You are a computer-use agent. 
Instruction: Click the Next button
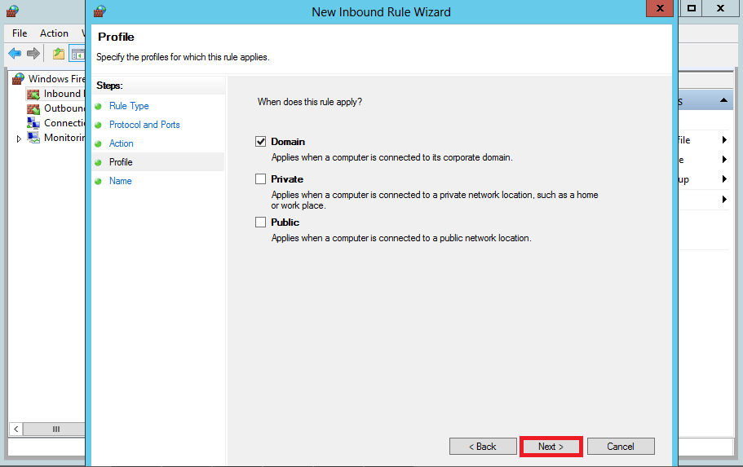551,447
